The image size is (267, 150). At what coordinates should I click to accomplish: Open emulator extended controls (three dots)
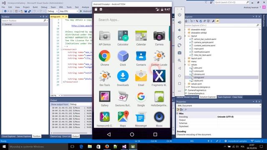click(x=179, y=91)
